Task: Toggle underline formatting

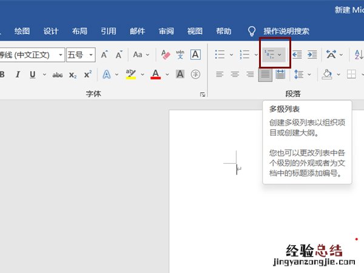Action: pos(32,75)
